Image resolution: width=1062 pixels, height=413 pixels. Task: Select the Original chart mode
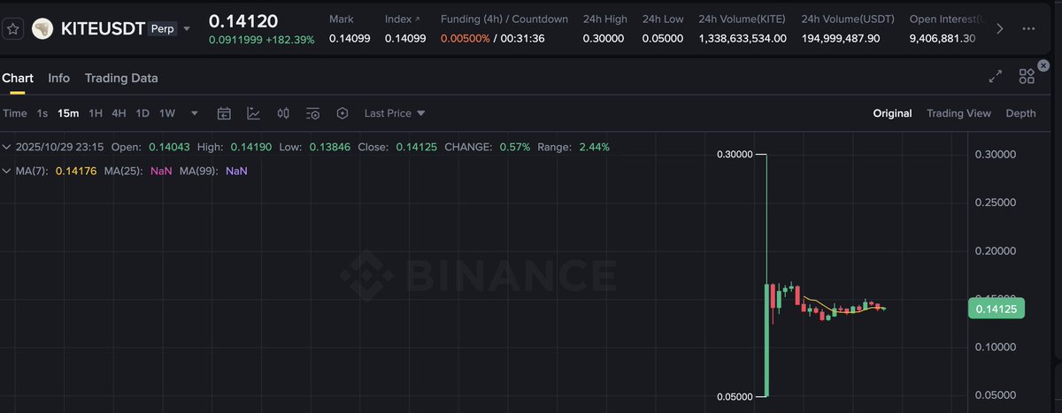point(892,113)
